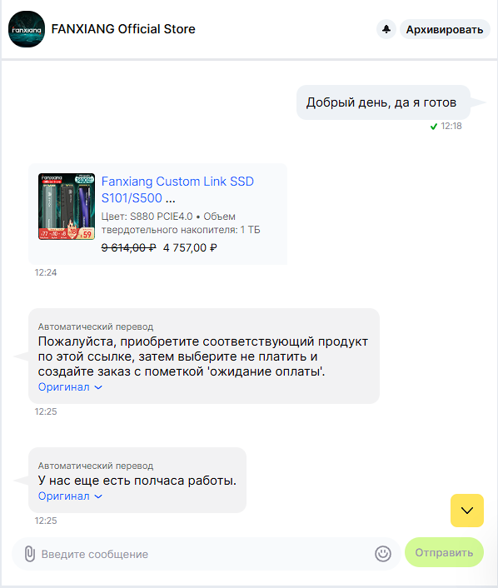
Task: Click the green checkmark read status
Action: (434, 127)
